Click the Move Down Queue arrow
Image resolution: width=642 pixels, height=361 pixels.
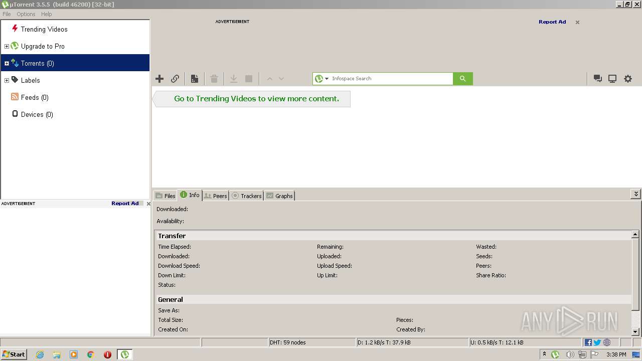click(x=281, y=79)
